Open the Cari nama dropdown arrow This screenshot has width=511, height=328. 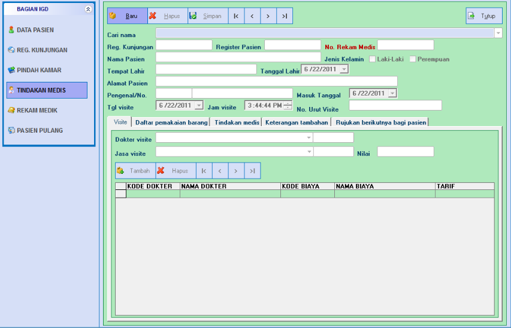498,33
